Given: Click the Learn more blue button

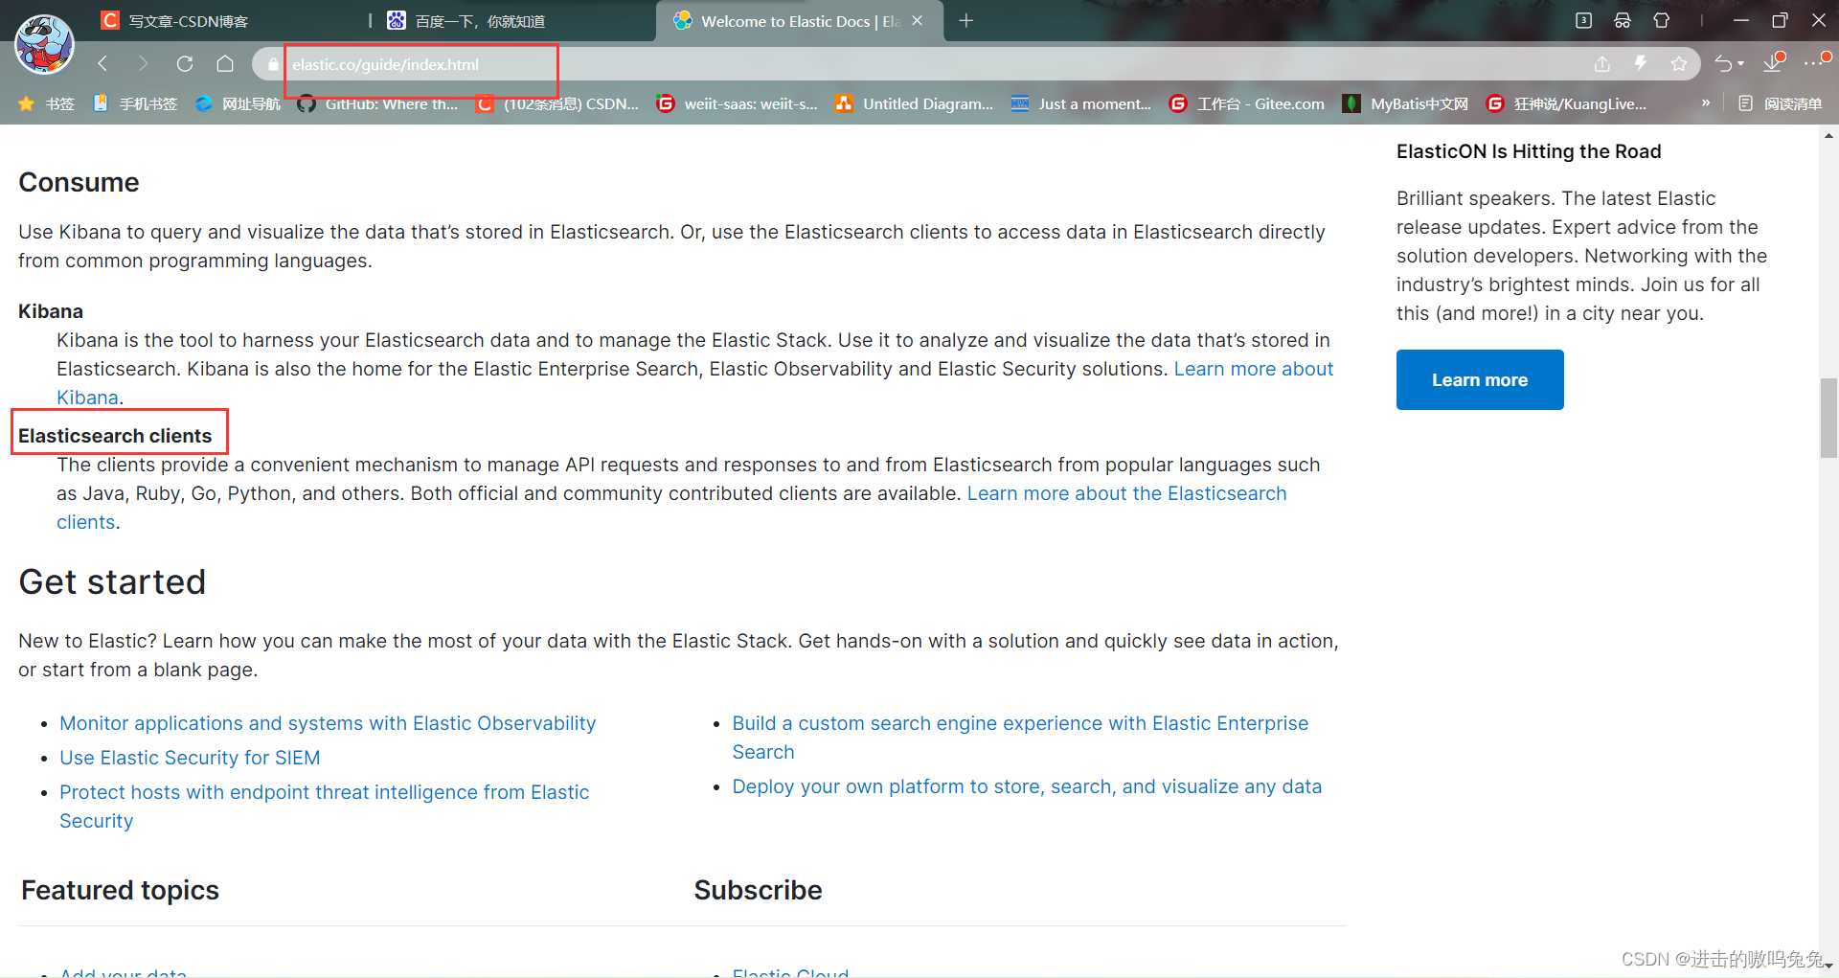Looking at the screenshot, I should (x=1480, y=379).
